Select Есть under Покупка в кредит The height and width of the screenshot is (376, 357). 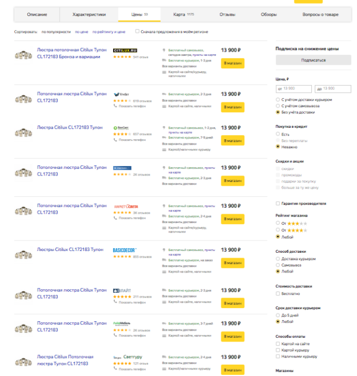[x=278, y=134]
